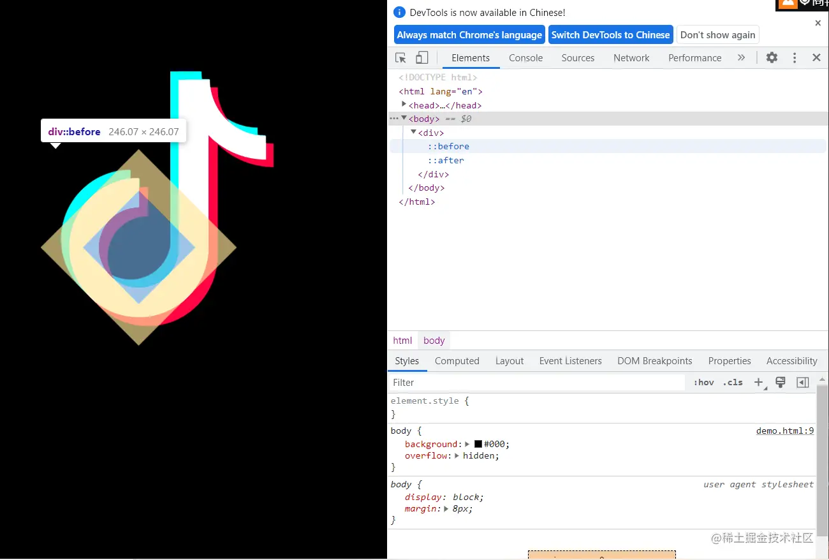829x560 pixels.
Task: Select the <!DOCTYPE html> row
Action: (x=438, y=77)
